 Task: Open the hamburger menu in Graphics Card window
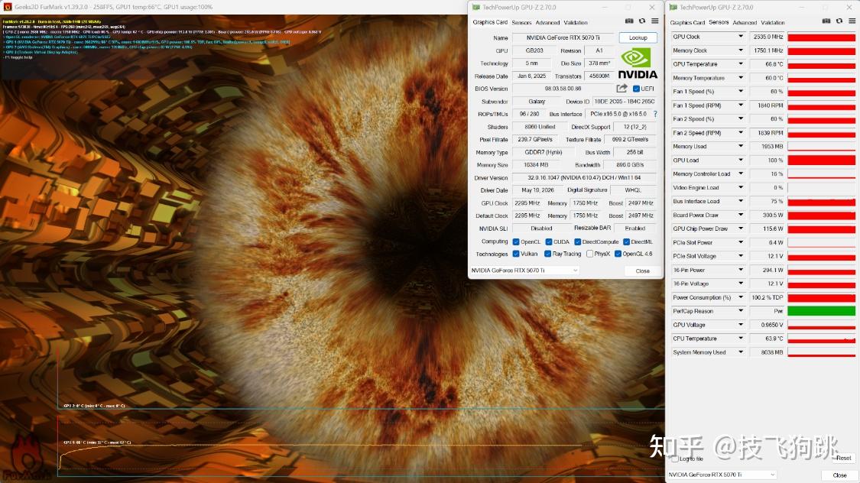[655, 21]
